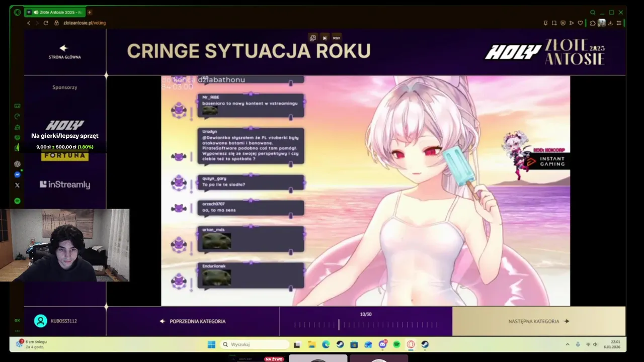Go back using the browser back arrow
Screen dimensions: 644x362
point(28,23)
